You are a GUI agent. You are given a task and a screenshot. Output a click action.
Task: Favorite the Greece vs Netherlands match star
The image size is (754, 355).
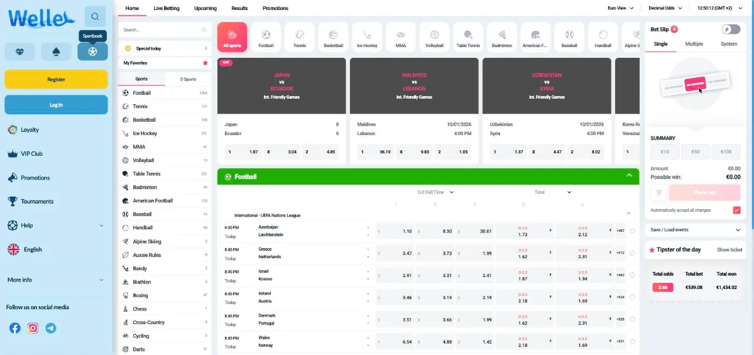(x=633, y=253)
